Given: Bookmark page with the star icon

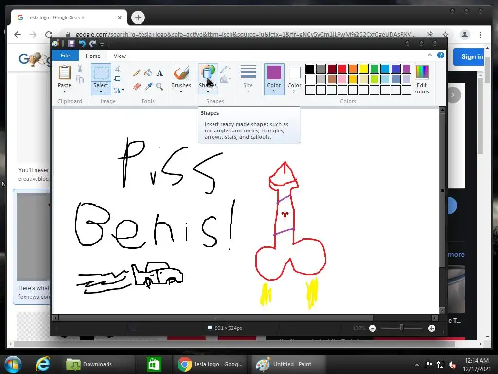Looking at the screenshot, I should pos(445,35).
